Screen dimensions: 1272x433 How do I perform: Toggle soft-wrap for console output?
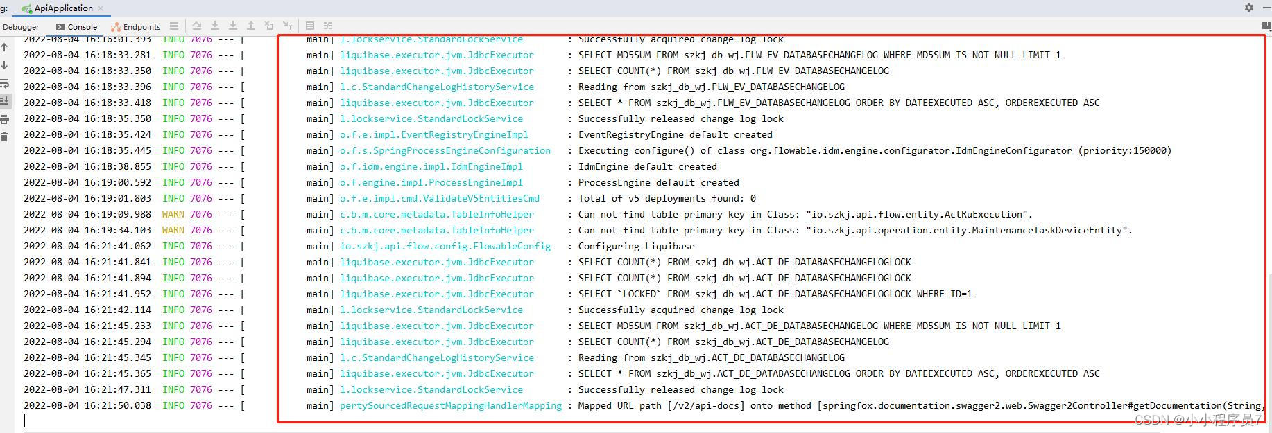5,83
